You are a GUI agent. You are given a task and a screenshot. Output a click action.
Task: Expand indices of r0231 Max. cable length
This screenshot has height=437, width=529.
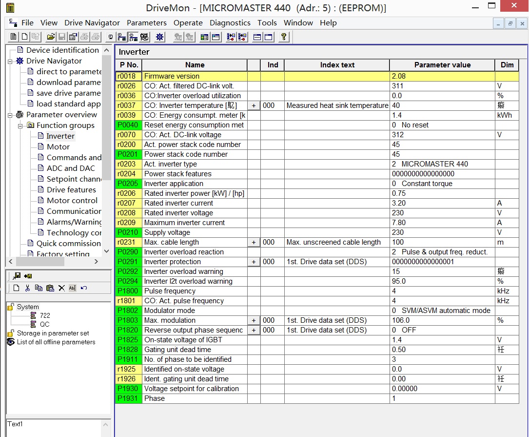254,242
